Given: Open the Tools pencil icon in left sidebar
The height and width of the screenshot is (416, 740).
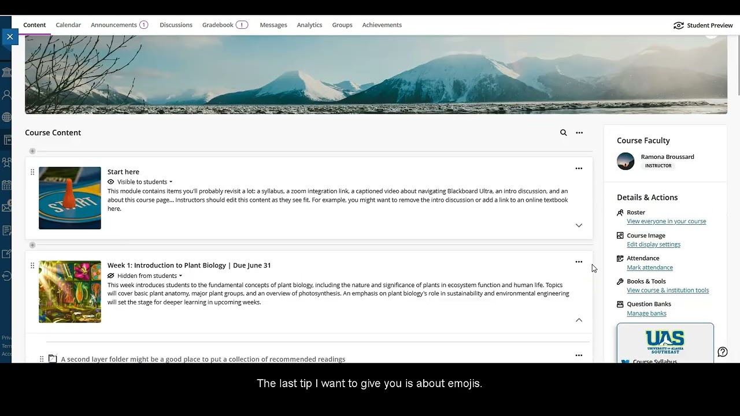Looking at the screenshot, I should point(7,253).
